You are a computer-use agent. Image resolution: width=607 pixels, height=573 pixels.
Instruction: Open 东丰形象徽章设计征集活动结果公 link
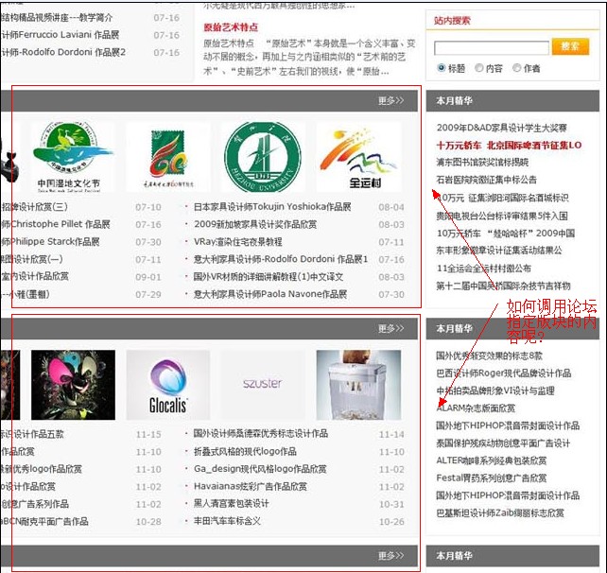coord(499,251)
